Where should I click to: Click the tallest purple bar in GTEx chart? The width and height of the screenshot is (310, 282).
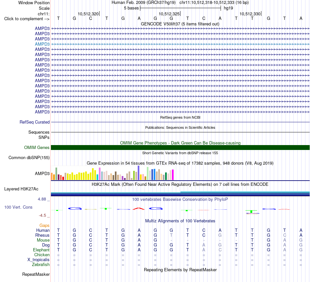click(139, 173)
